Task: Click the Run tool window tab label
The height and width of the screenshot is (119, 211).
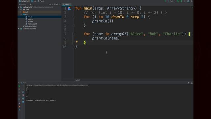Action: (x=22, y=83)
